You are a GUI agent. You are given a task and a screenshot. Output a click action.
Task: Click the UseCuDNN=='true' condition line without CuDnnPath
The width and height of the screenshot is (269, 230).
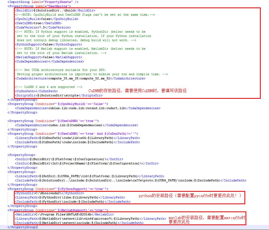pos(53,121)
